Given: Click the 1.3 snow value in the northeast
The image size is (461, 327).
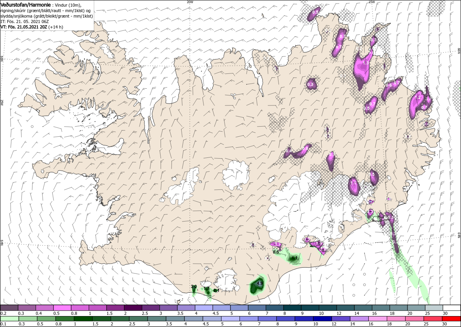Looking at the screenshot, I should 366,63.
